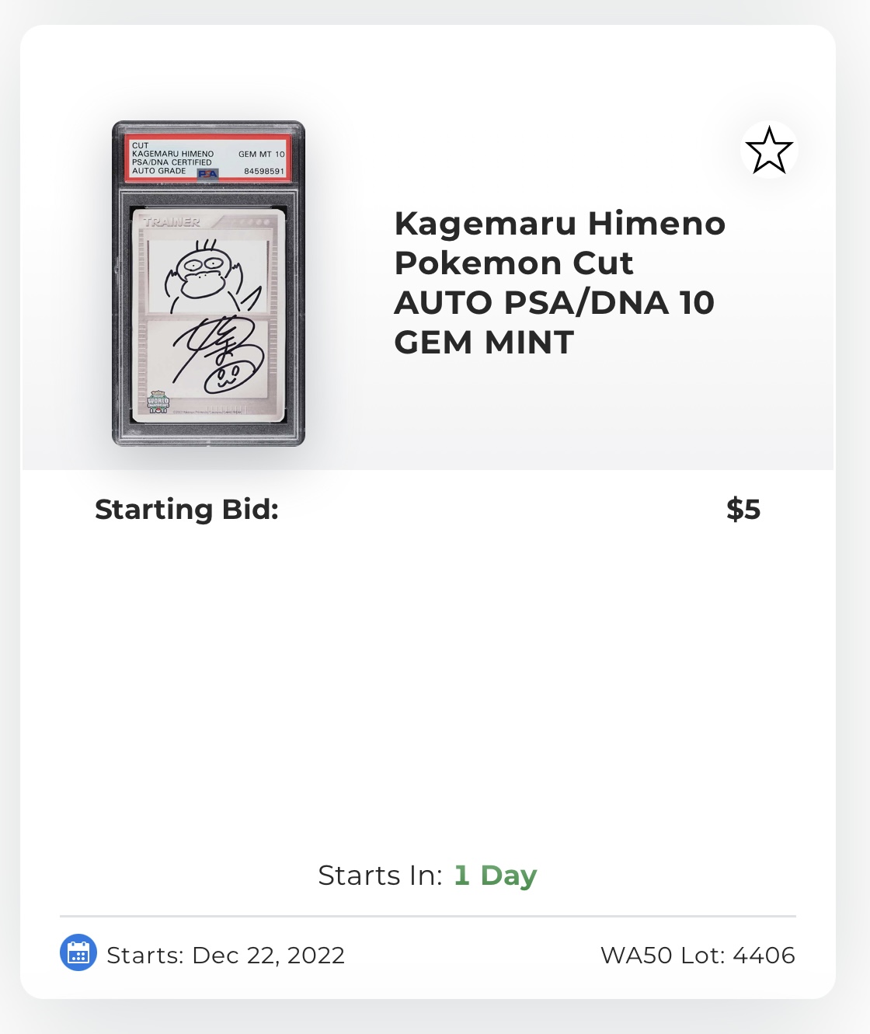870x1034 pixels.
Task: Click the Starts: Dec 22, 2022 date
Action: tap(225, 955)
